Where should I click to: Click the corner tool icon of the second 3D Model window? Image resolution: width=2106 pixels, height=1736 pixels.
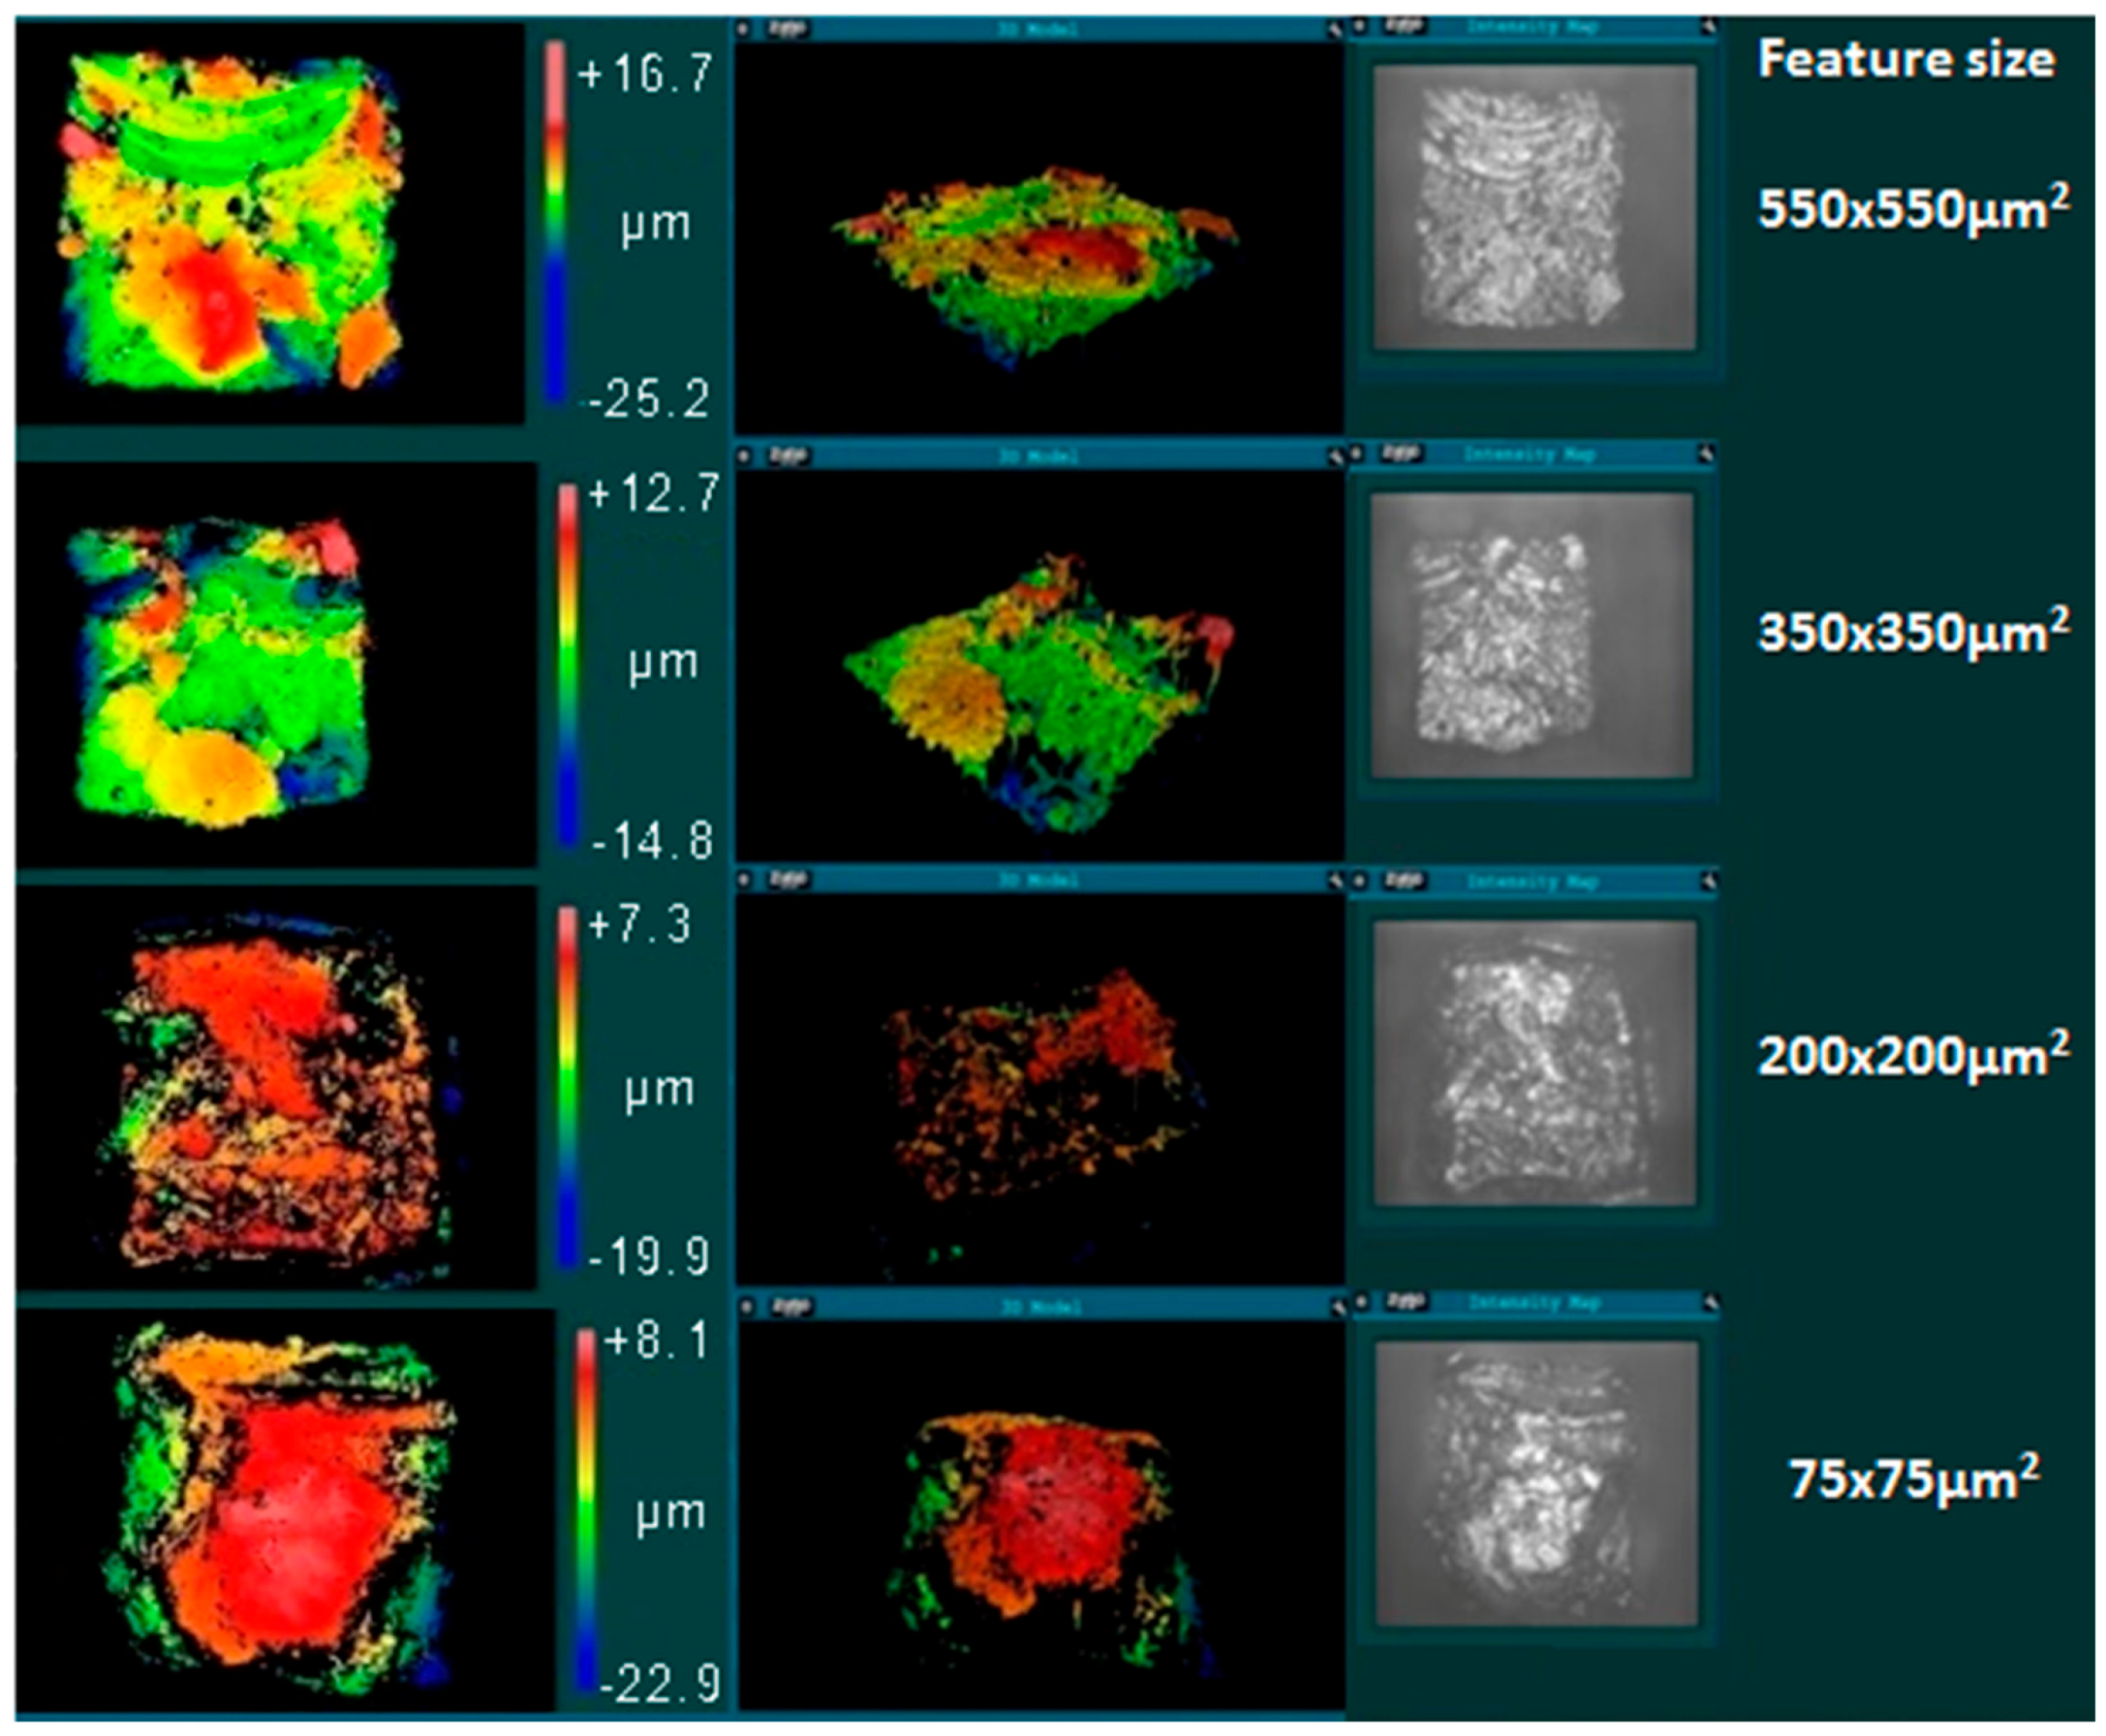(1334, 457)
